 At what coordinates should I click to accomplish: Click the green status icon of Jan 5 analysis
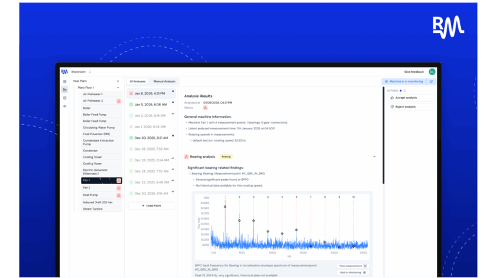131,104
